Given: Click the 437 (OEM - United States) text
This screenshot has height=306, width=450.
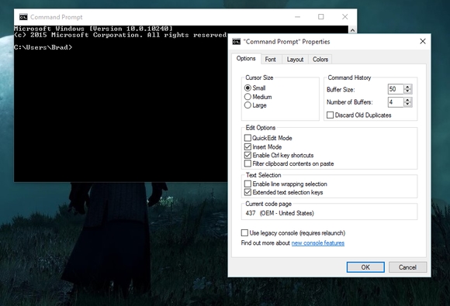Looking at the screenshot, I should point(279,214).
